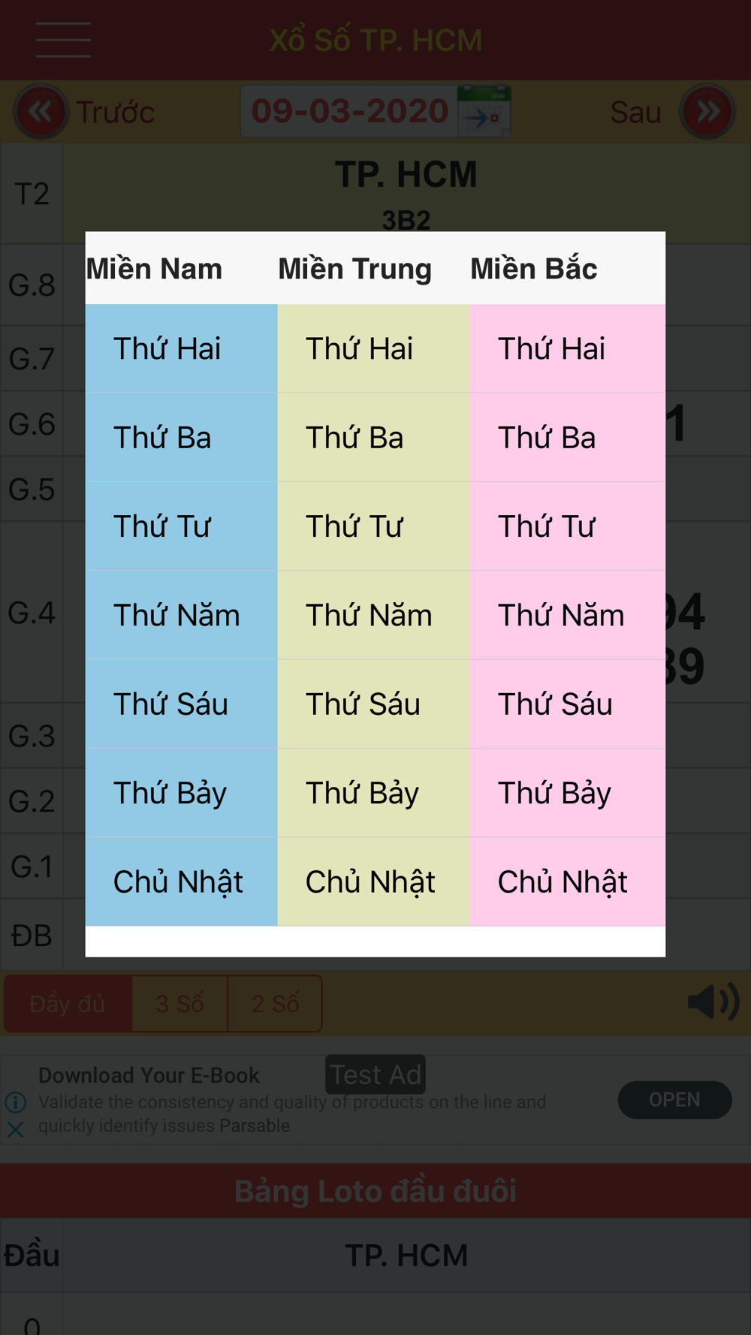Toggle the speaker sound icon
The image size is (751, 1335).
[713, 1002]
